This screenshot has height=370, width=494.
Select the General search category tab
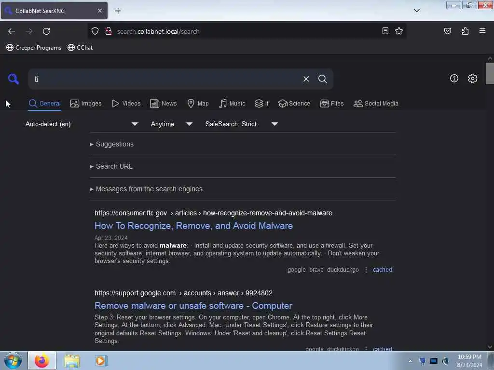(x=44, y=104)
